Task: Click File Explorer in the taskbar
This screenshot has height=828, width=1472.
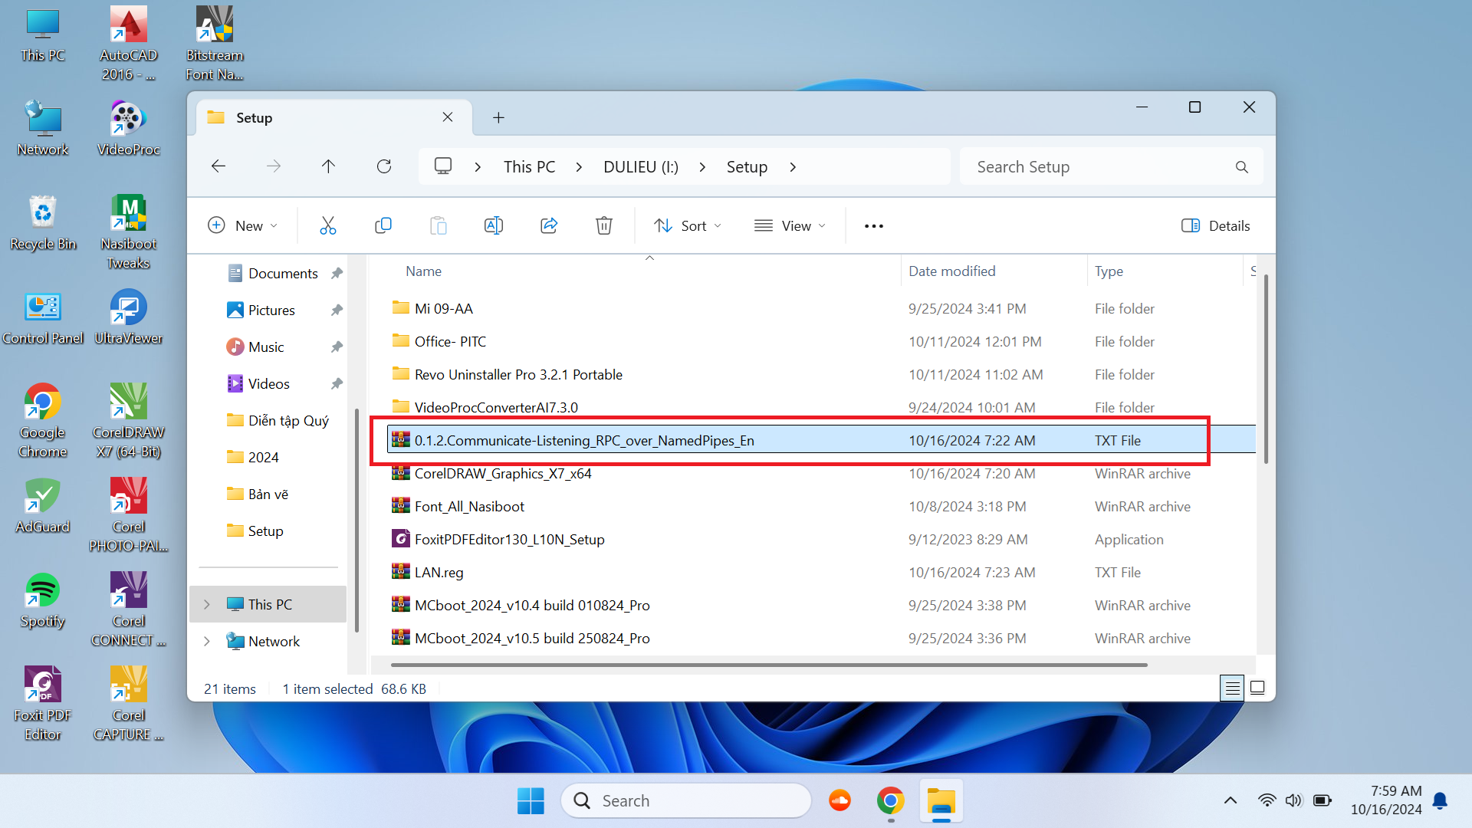Action: [941, 801]
